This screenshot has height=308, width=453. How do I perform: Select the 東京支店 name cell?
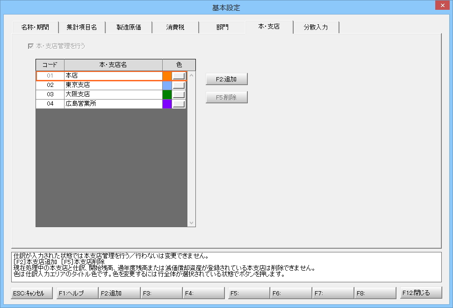click(x=113, y=85)
